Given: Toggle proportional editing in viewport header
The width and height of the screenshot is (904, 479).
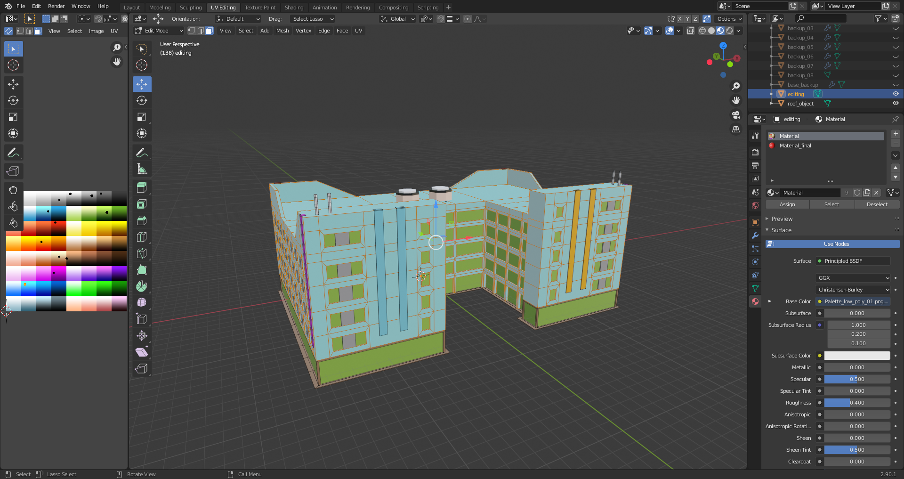Looking at the screenshot, I should click(x=468, y=19).
